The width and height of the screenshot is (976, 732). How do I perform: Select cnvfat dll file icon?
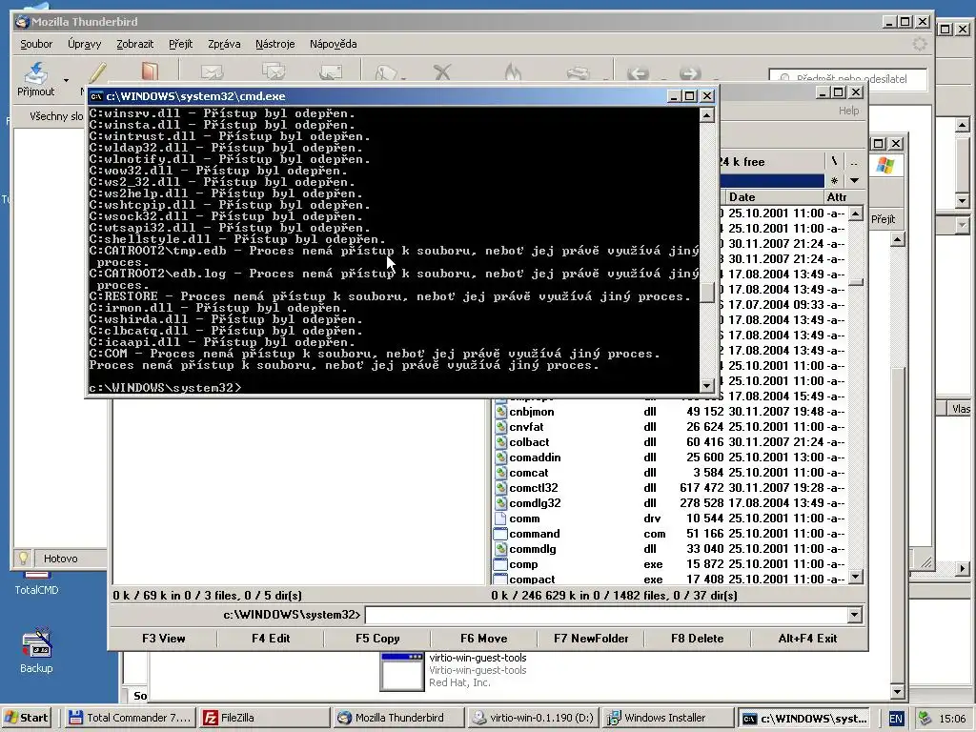(500, 427)
